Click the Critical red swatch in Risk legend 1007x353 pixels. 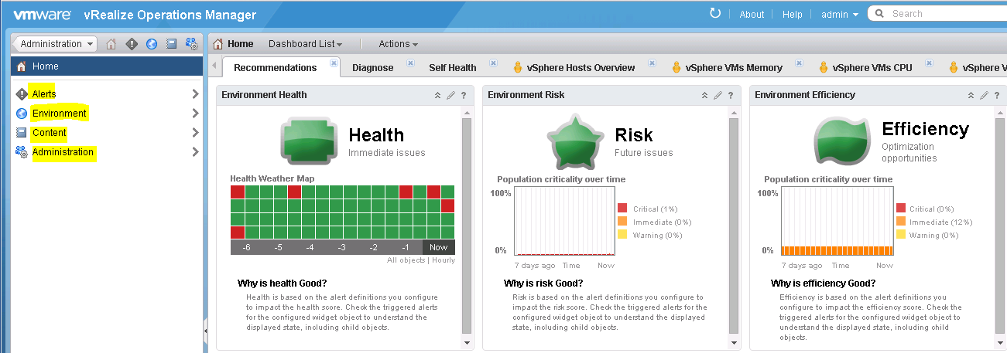tap(622, 209)
